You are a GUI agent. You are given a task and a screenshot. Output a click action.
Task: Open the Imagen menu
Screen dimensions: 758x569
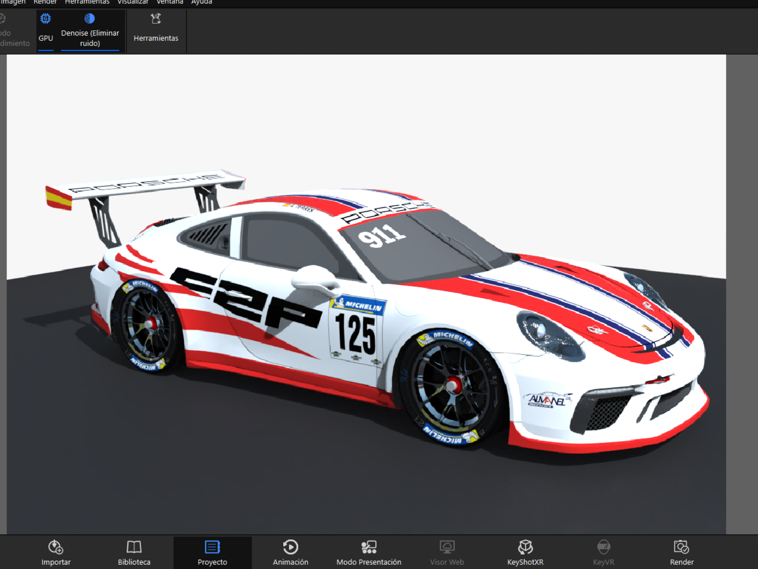13,2
